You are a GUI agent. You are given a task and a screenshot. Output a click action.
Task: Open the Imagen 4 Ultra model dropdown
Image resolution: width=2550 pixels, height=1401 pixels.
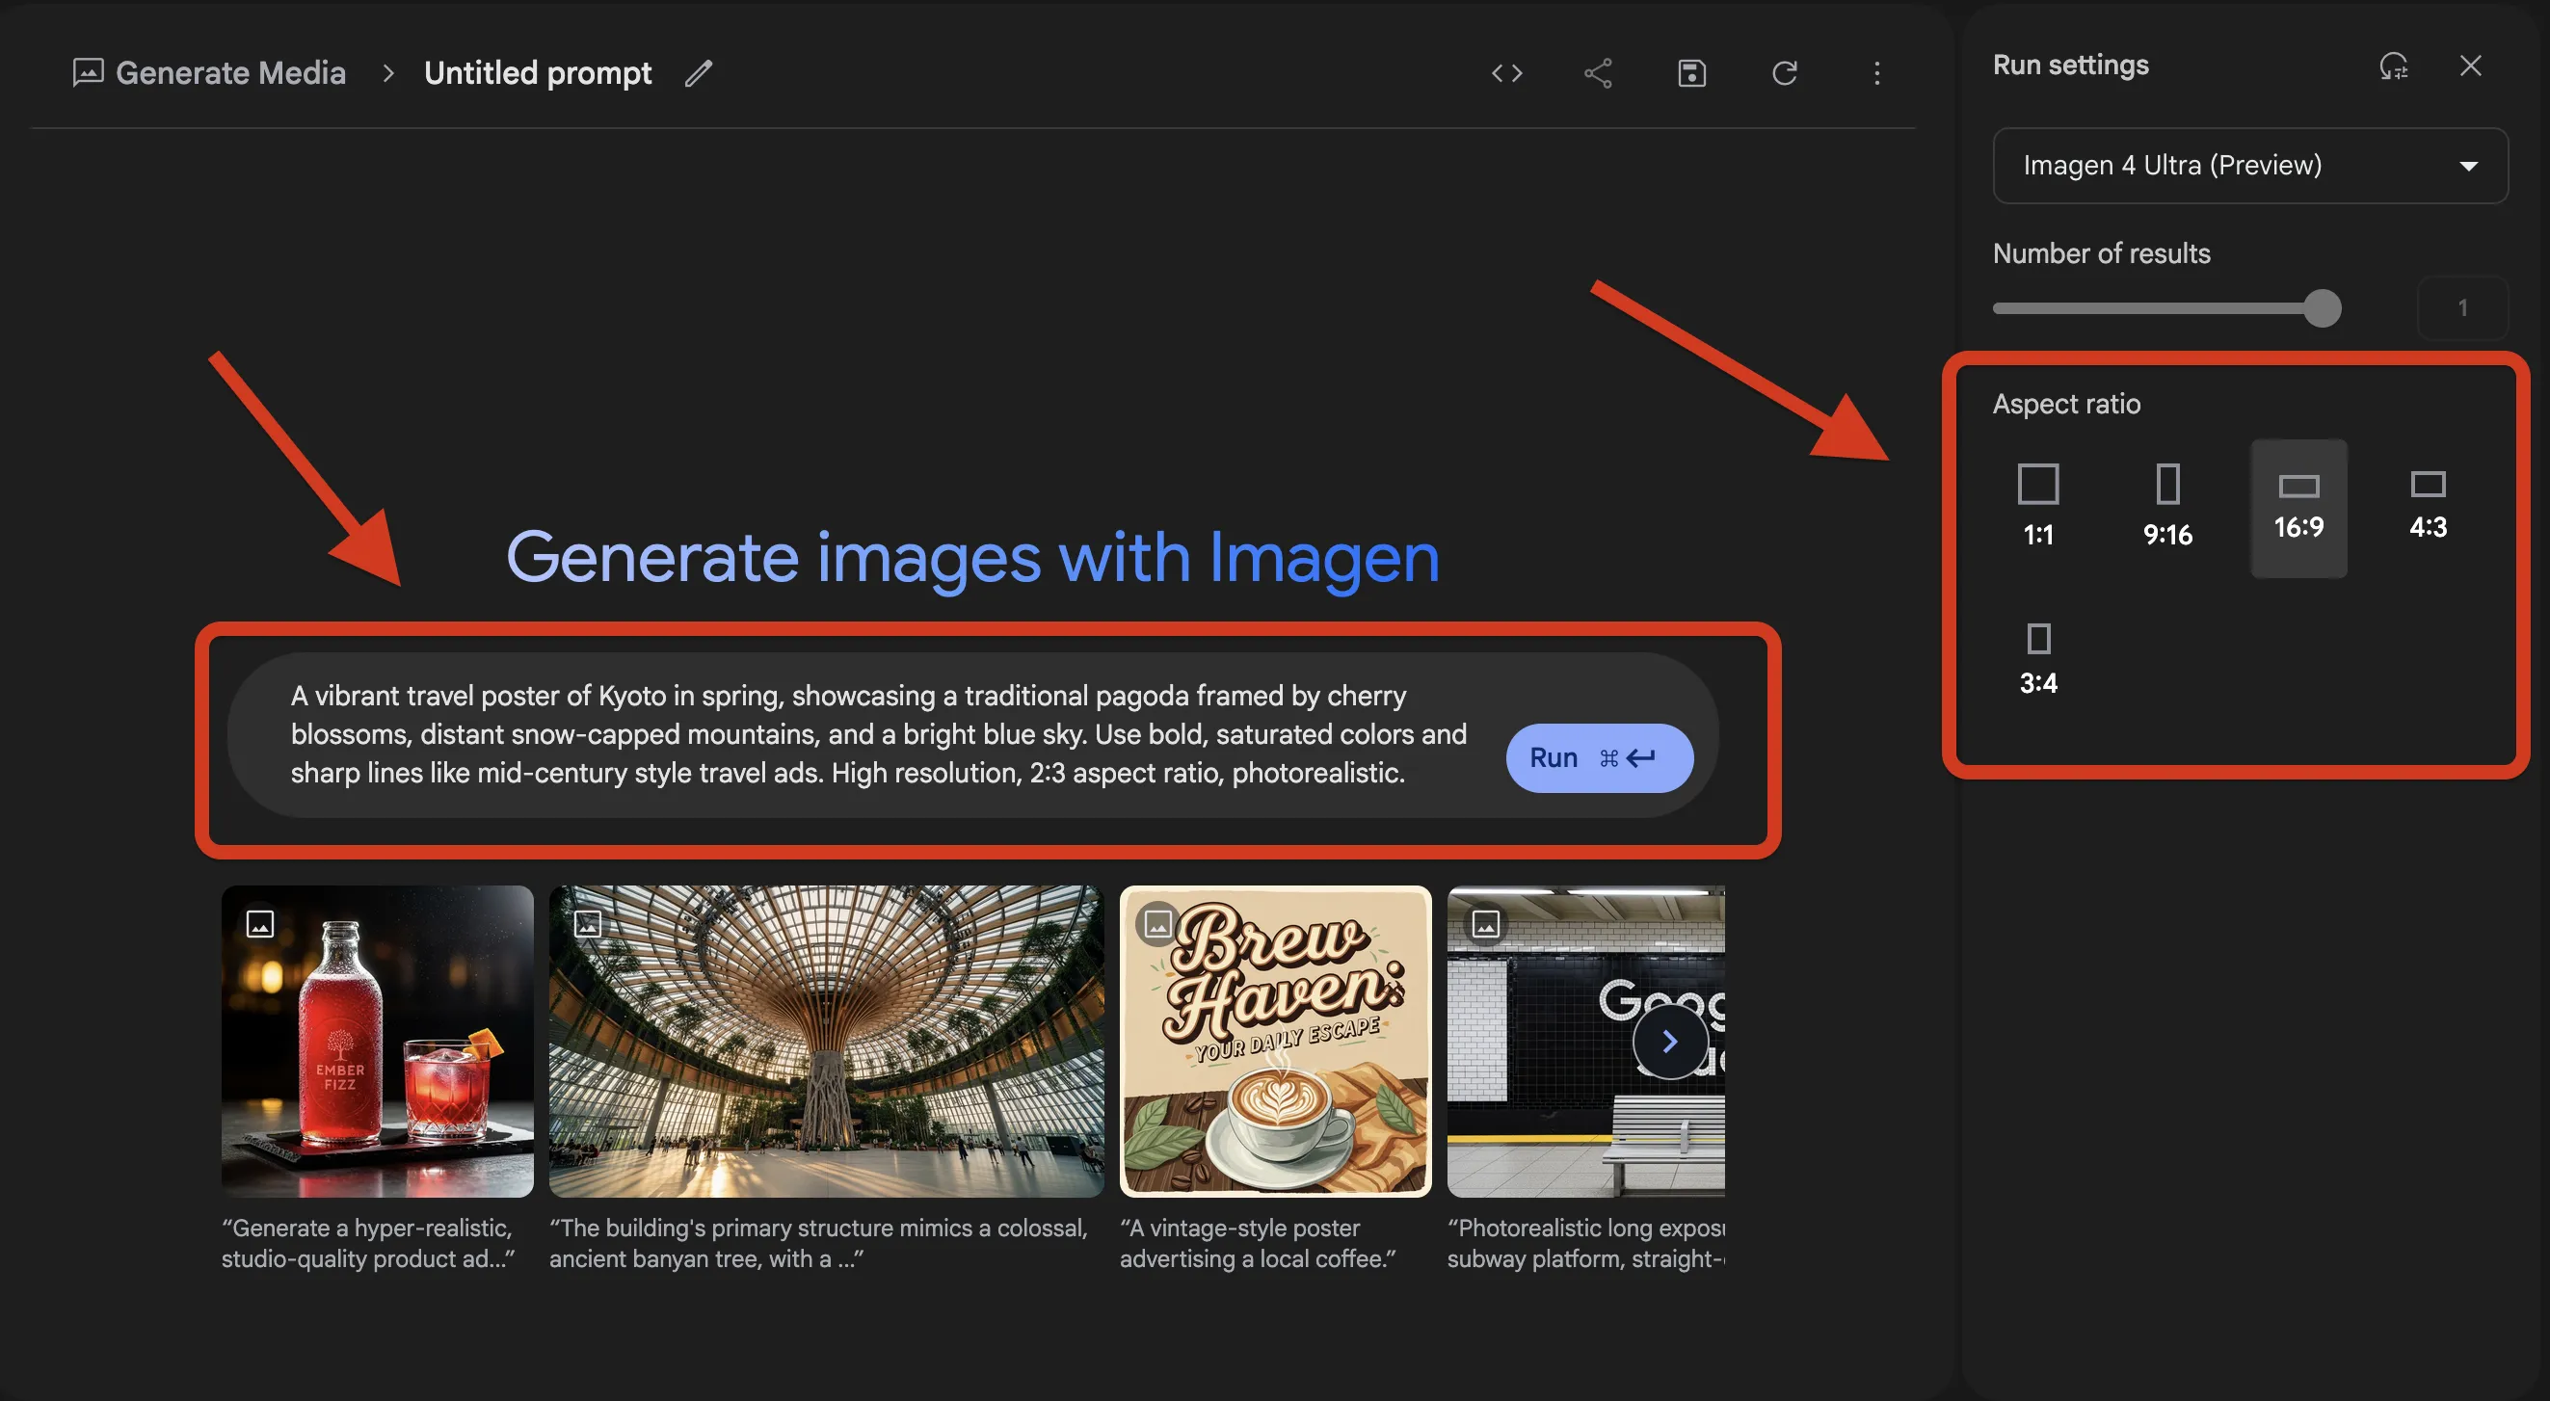pos(2249,165)
